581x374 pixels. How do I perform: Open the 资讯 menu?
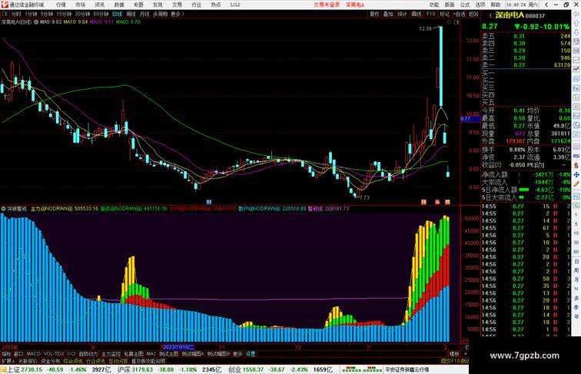(x=99, y=5)
